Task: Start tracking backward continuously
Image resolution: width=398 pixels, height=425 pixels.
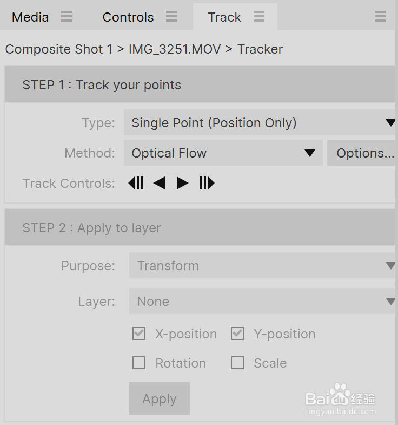Action: [x=160, y=183]
